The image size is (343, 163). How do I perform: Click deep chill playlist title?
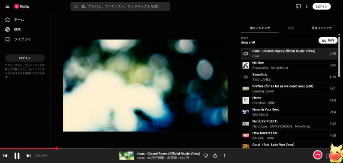(x=248, y=42)
